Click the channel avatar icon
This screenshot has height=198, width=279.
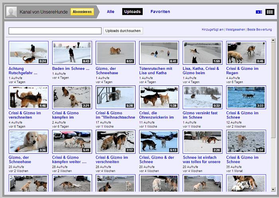point(12,12)
